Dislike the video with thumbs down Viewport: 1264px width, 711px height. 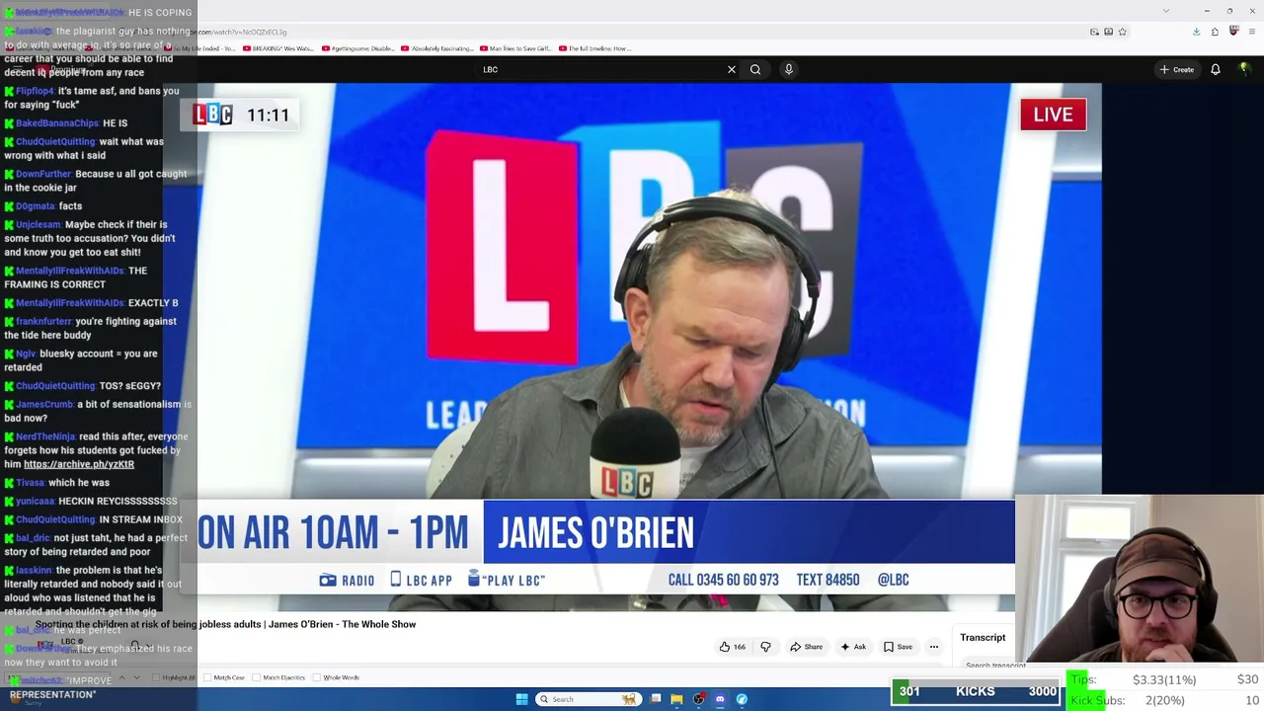point(765,647)
